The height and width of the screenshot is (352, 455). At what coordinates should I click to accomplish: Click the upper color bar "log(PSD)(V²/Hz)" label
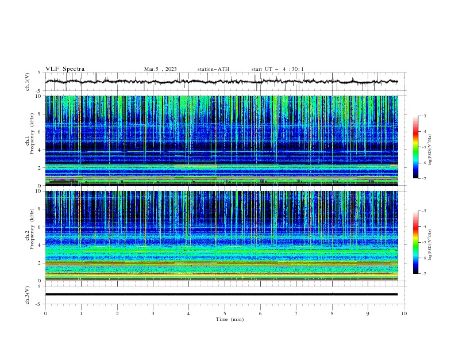click(430, 150)
